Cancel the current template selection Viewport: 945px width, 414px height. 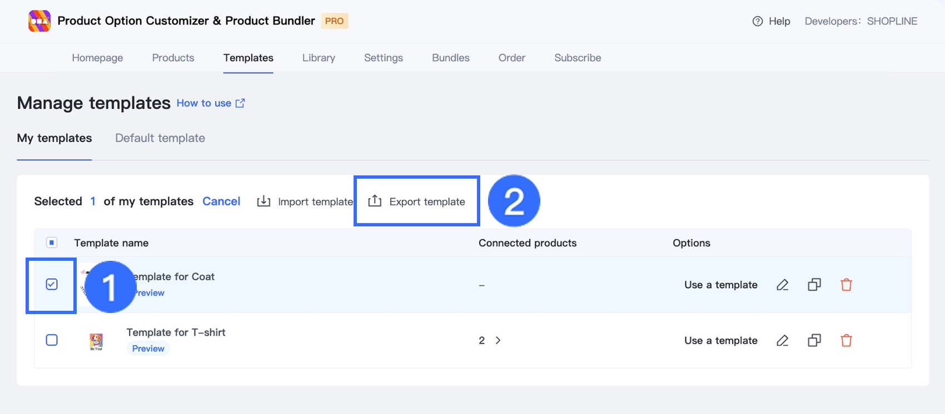(221, 201)
